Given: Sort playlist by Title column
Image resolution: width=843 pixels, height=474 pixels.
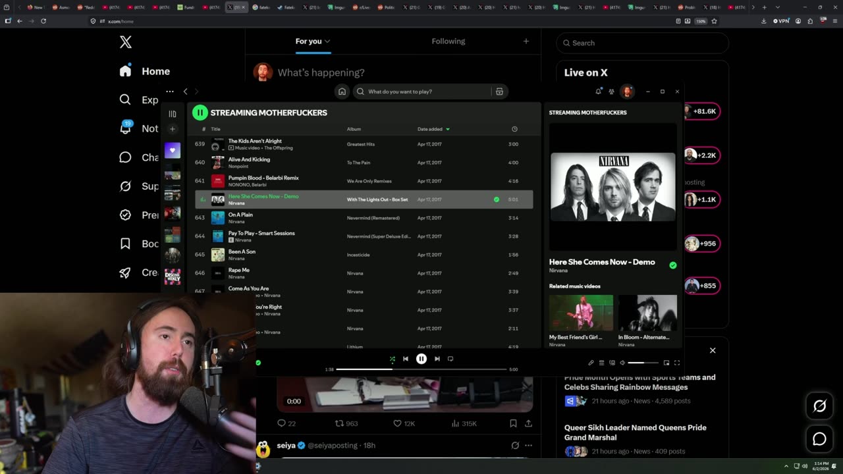Looking at the screenshot, I should (x=215, y=129).
